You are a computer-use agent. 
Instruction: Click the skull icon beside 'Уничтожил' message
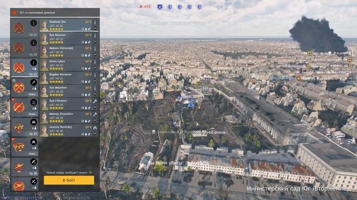(154, 132)
